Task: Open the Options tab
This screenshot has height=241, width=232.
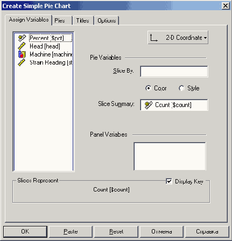Action: [107, 20]
